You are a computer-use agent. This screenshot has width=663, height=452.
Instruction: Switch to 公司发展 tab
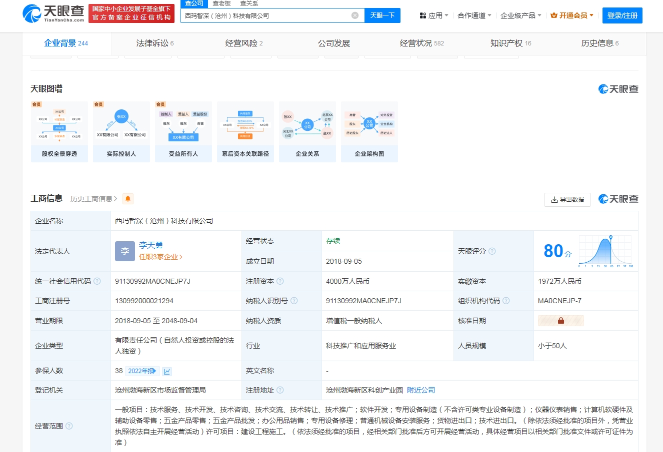[334, 43]
